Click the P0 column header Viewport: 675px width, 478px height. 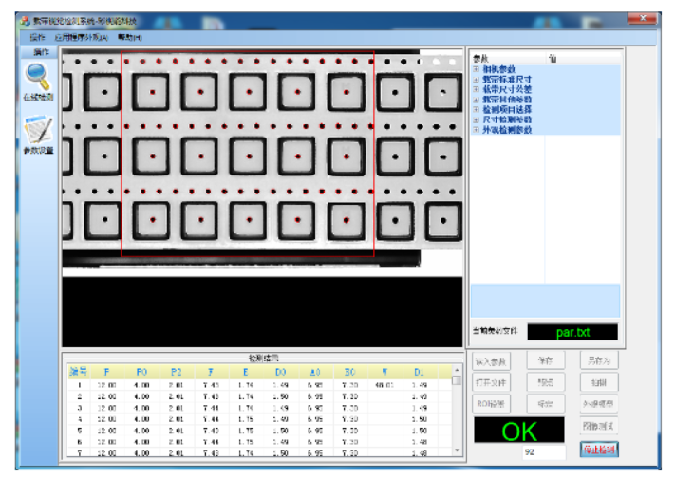(141, 372)
